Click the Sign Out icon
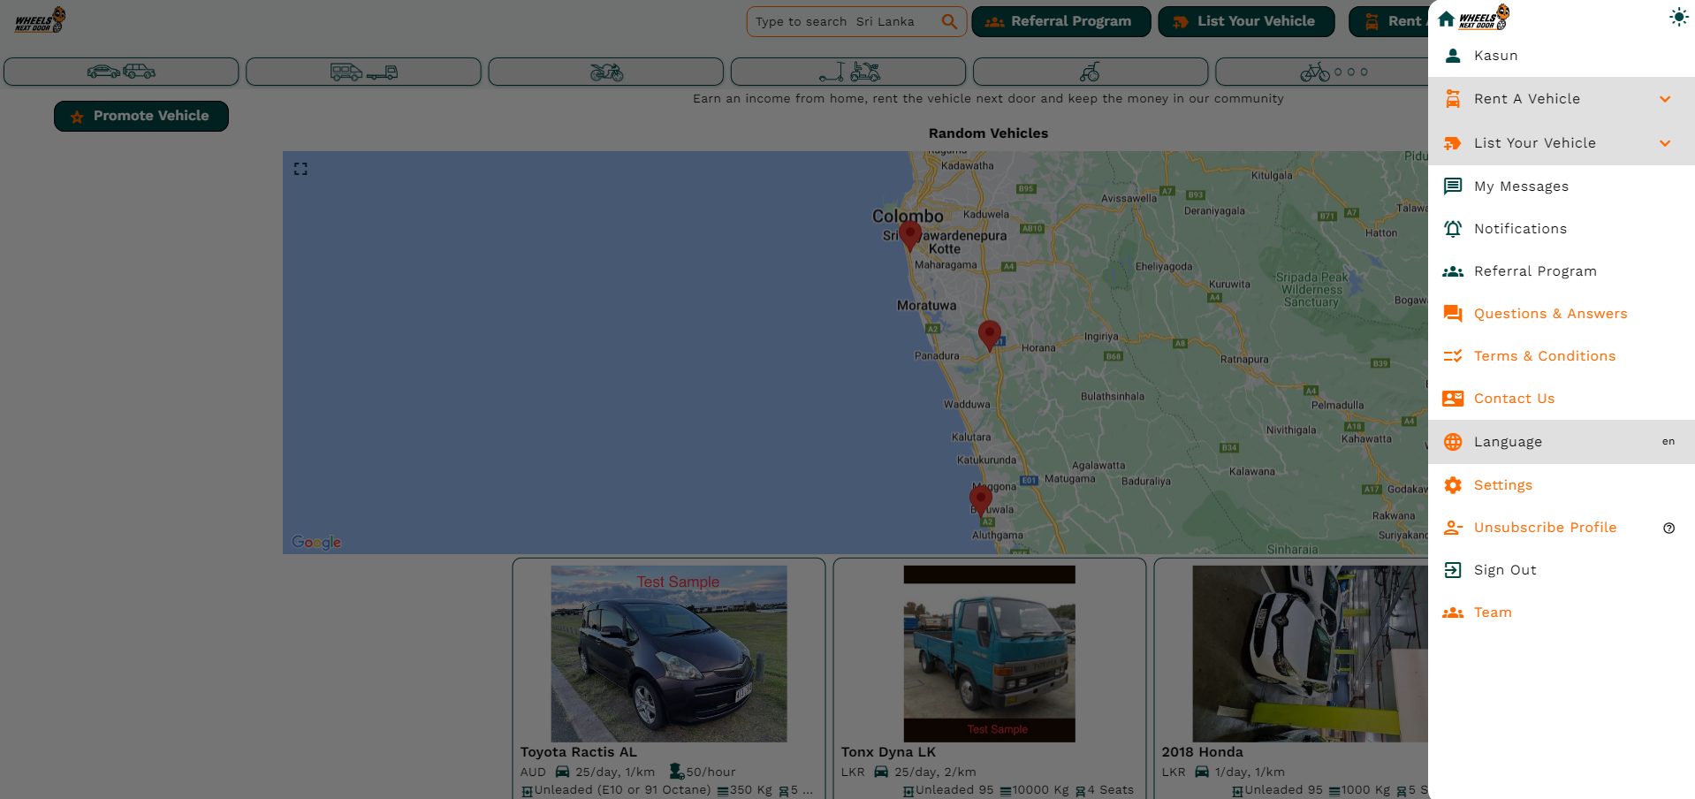The width and height of the screenshot is (1695, 799). pos(1452,570)
